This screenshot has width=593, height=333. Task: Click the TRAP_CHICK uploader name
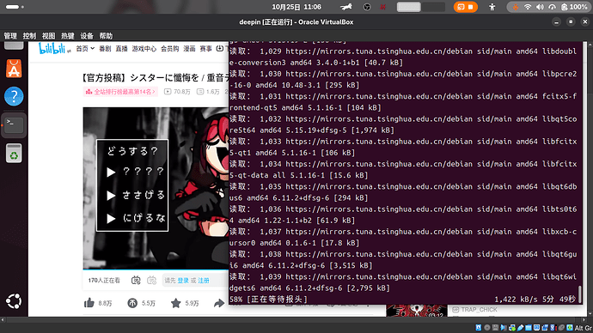coord(480,310)
